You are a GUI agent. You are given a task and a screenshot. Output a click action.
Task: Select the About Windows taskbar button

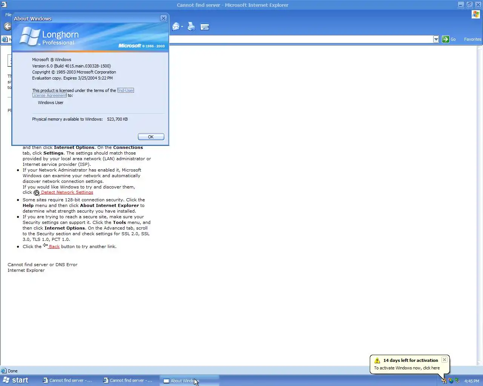coord(190,380)
